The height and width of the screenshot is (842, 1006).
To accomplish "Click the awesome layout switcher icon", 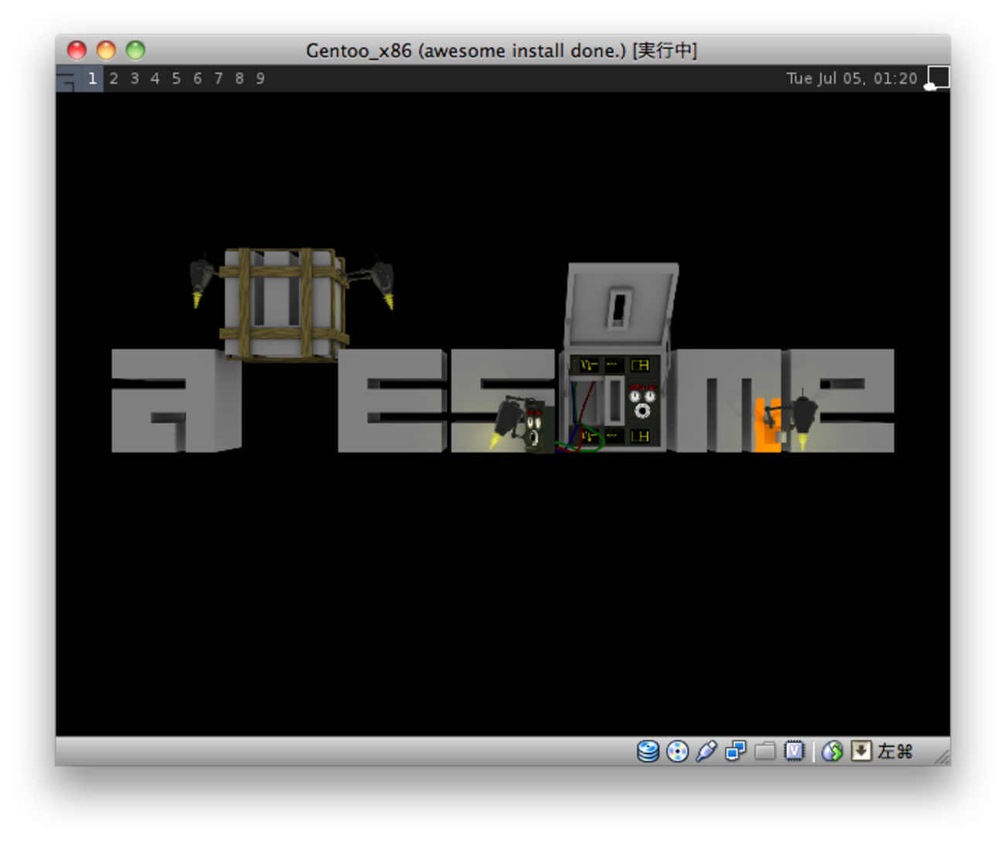I will (x=937, y=78).
